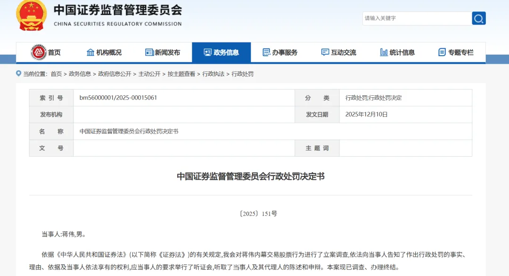
Task: Click CHINA SECURITIES REGULATORY COMMISSION subtitle
Action: pyautogui.click(x=118, y=24)
